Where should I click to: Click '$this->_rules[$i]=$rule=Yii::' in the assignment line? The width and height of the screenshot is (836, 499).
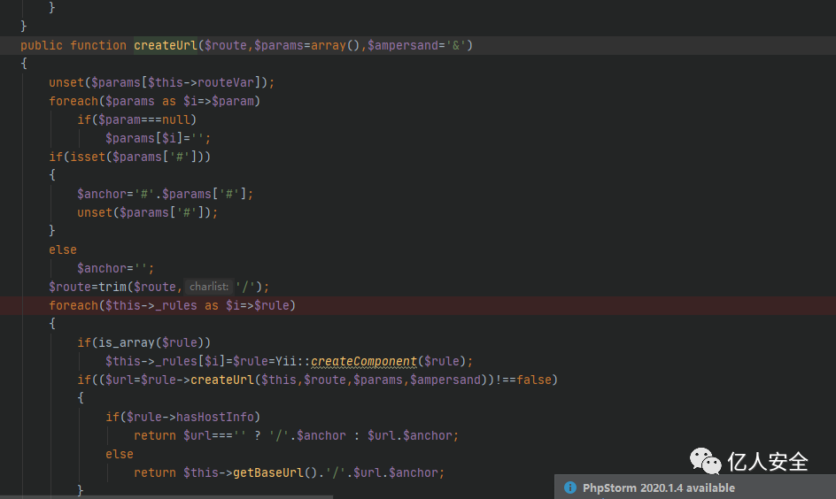(x=208, y=361)
